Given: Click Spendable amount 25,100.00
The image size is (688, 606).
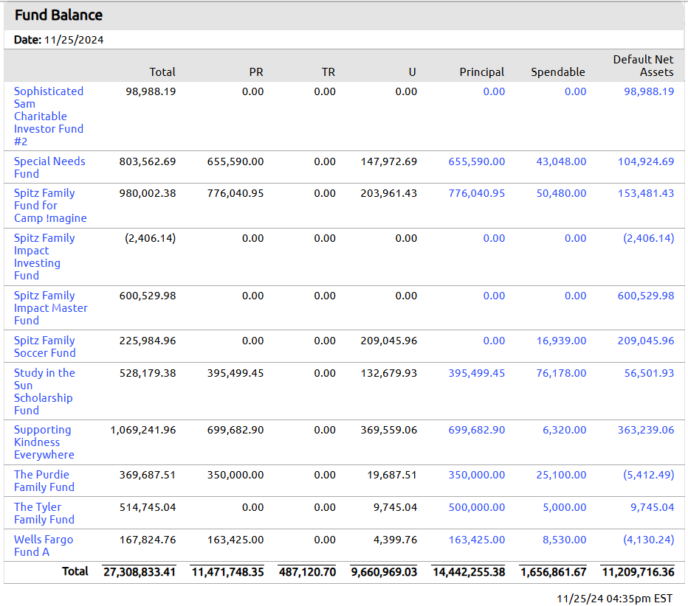Looking at the screenshot, I should pyautogui.click(x=561, y=475).
